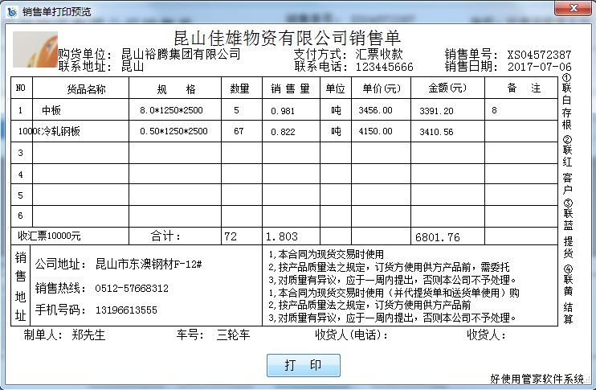596x390 pixels.
Task: Select the 中板 product cell
Action: click(51, 110)
